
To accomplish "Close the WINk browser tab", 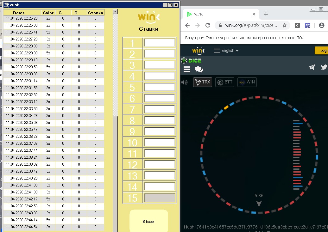I will (254, 14).
